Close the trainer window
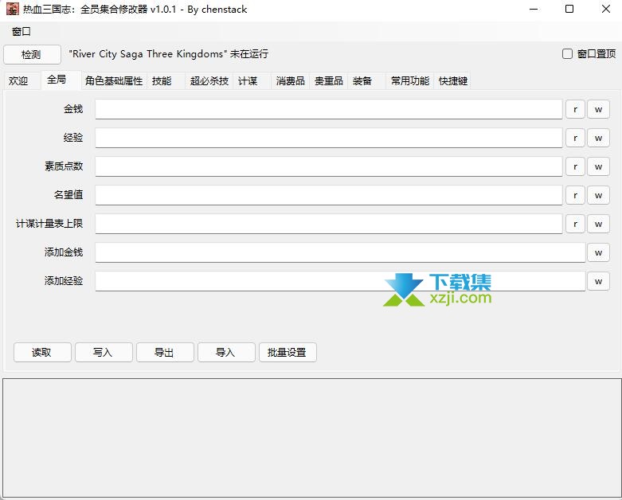This screenshot has width=622, height=500. pos(606,9)
